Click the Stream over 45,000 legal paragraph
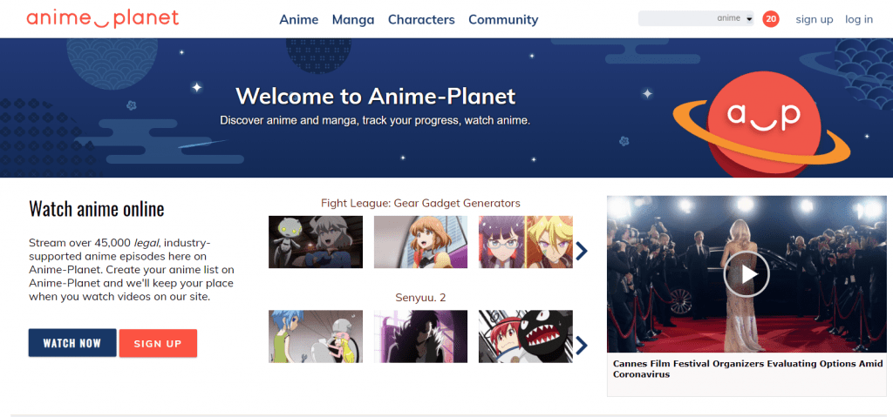 [x=131, y=270]
